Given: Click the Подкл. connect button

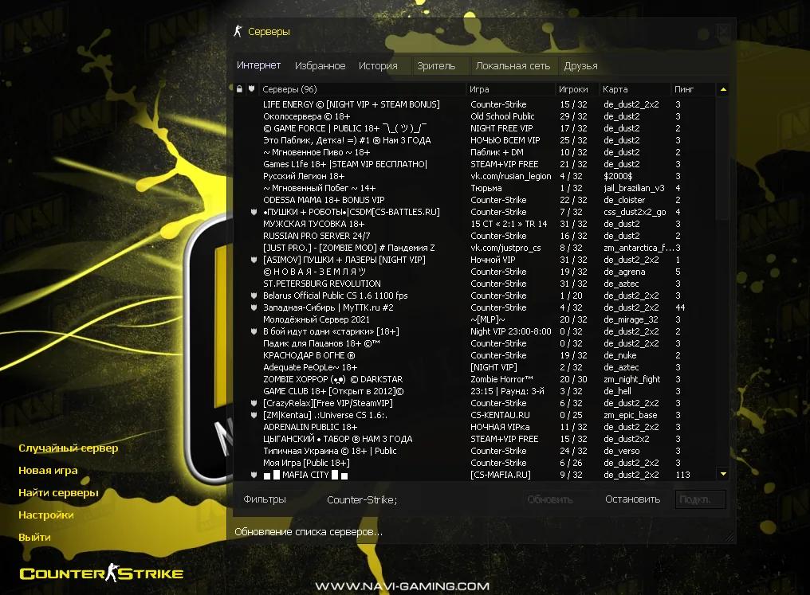Looking at the screenshot, I should (701, 499).
